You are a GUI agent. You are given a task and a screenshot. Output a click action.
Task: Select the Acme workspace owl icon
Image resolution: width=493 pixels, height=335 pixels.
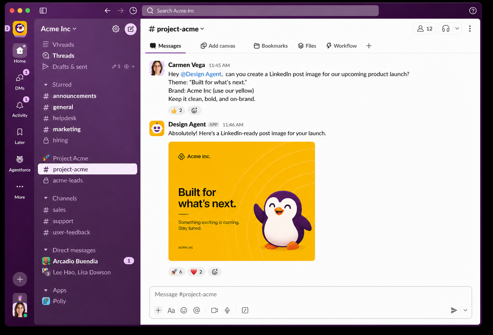click(20, 29)
